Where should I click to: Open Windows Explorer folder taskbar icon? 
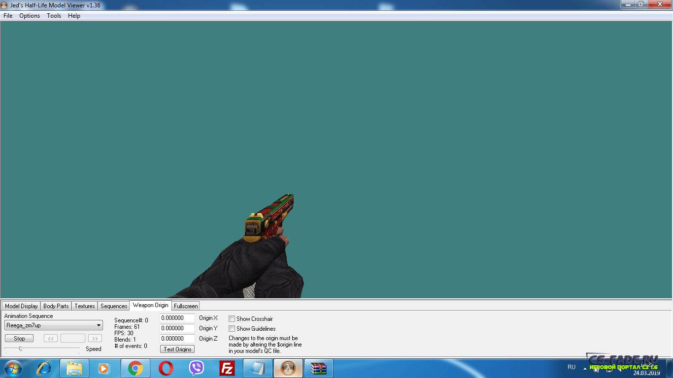point(74,368)
